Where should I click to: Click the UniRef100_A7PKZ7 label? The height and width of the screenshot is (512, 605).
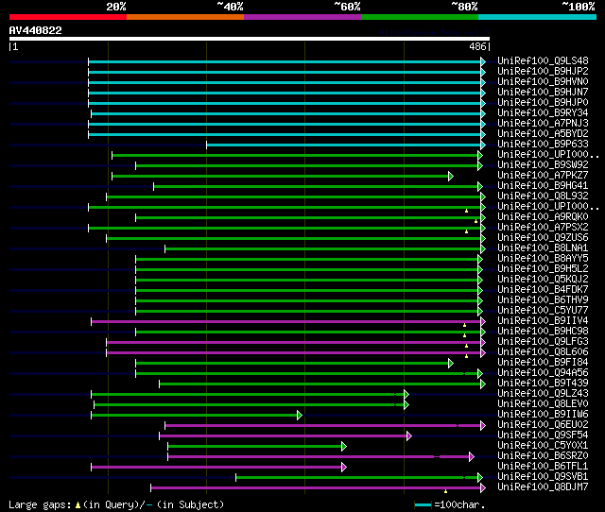coord(543,175)
